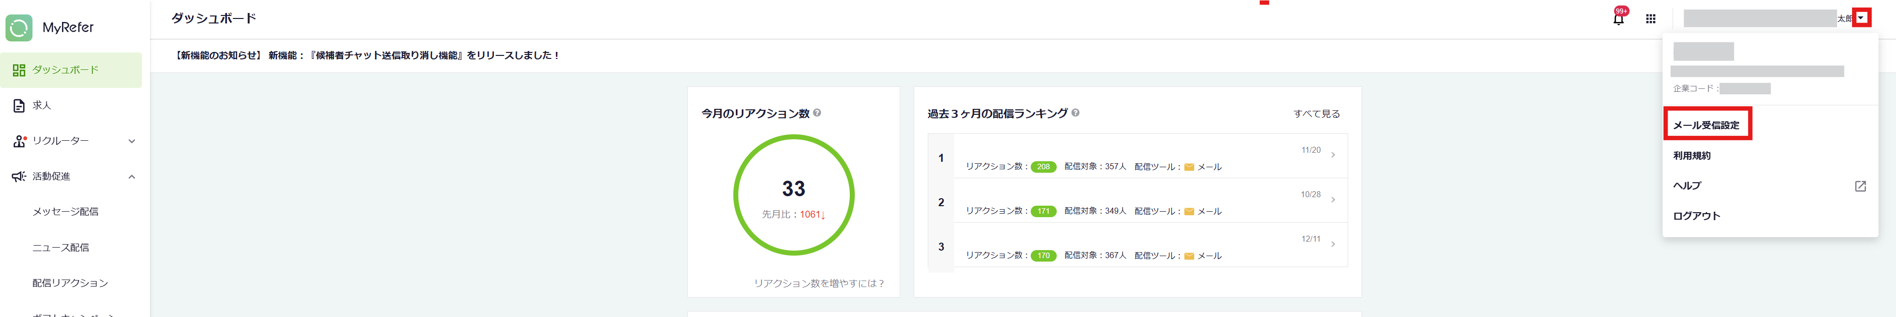Click help icon beside 過去3ヶ月の配信ランキング

pyautogui.click(x=1075, y=113)
